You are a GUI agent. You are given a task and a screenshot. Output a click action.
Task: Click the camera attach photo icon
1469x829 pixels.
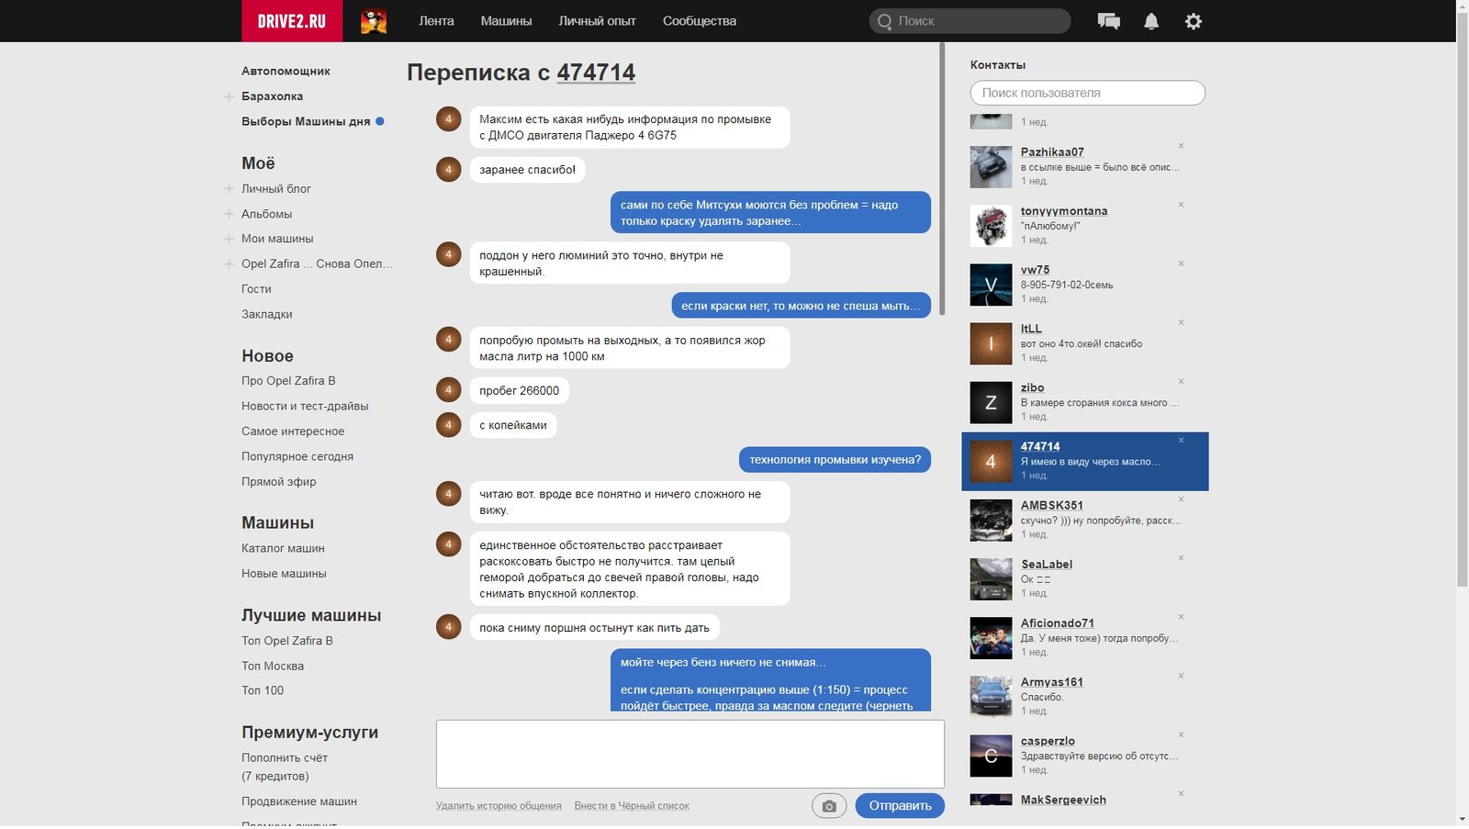click(x=829, y=806)
